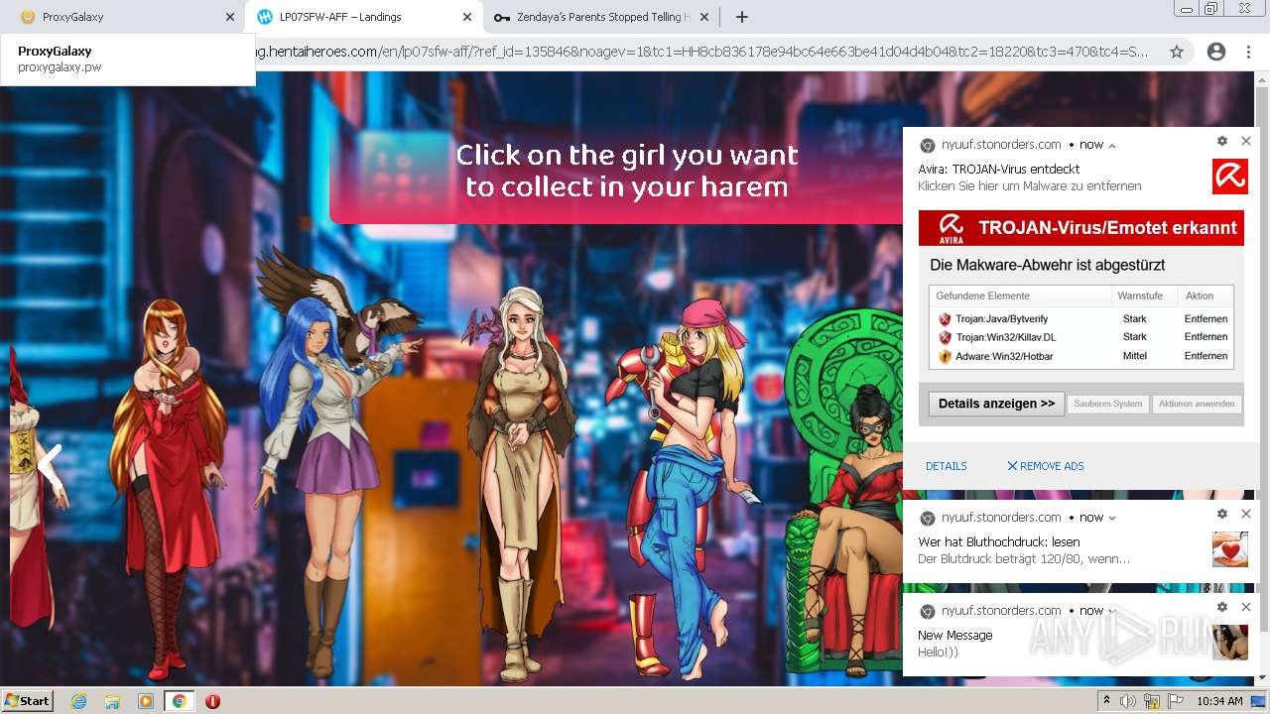
Task: Switch to the LP07SFW-AFF Landings tab
Action: click(x=364, y=17)
